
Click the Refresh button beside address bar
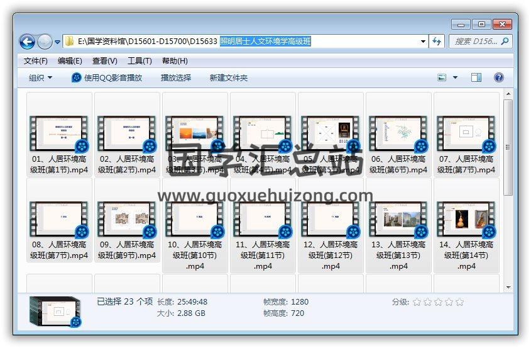click(437, 42)
